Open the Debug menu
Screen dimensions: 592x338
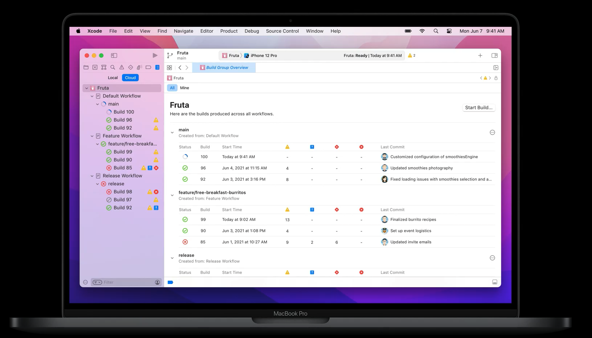(x=252, y=31)
